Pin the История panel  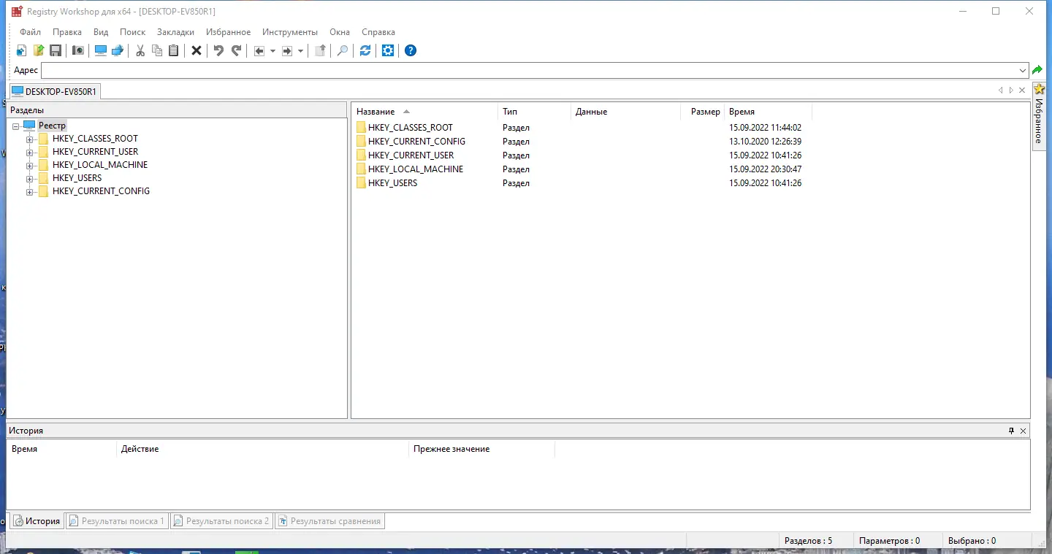click(1011, 430)
